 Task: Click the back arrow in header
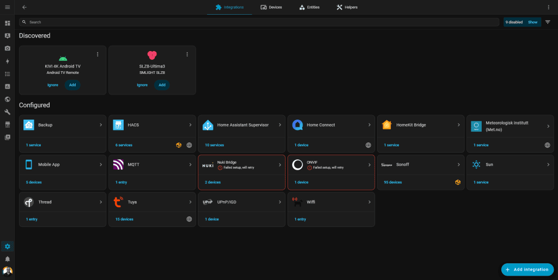[25, 7]
